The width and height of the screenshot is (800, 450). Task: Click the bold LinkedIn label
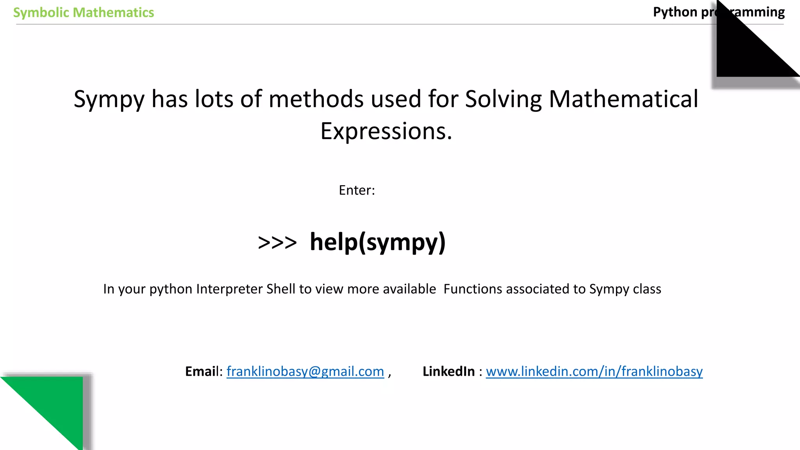[x=448, y=371]
